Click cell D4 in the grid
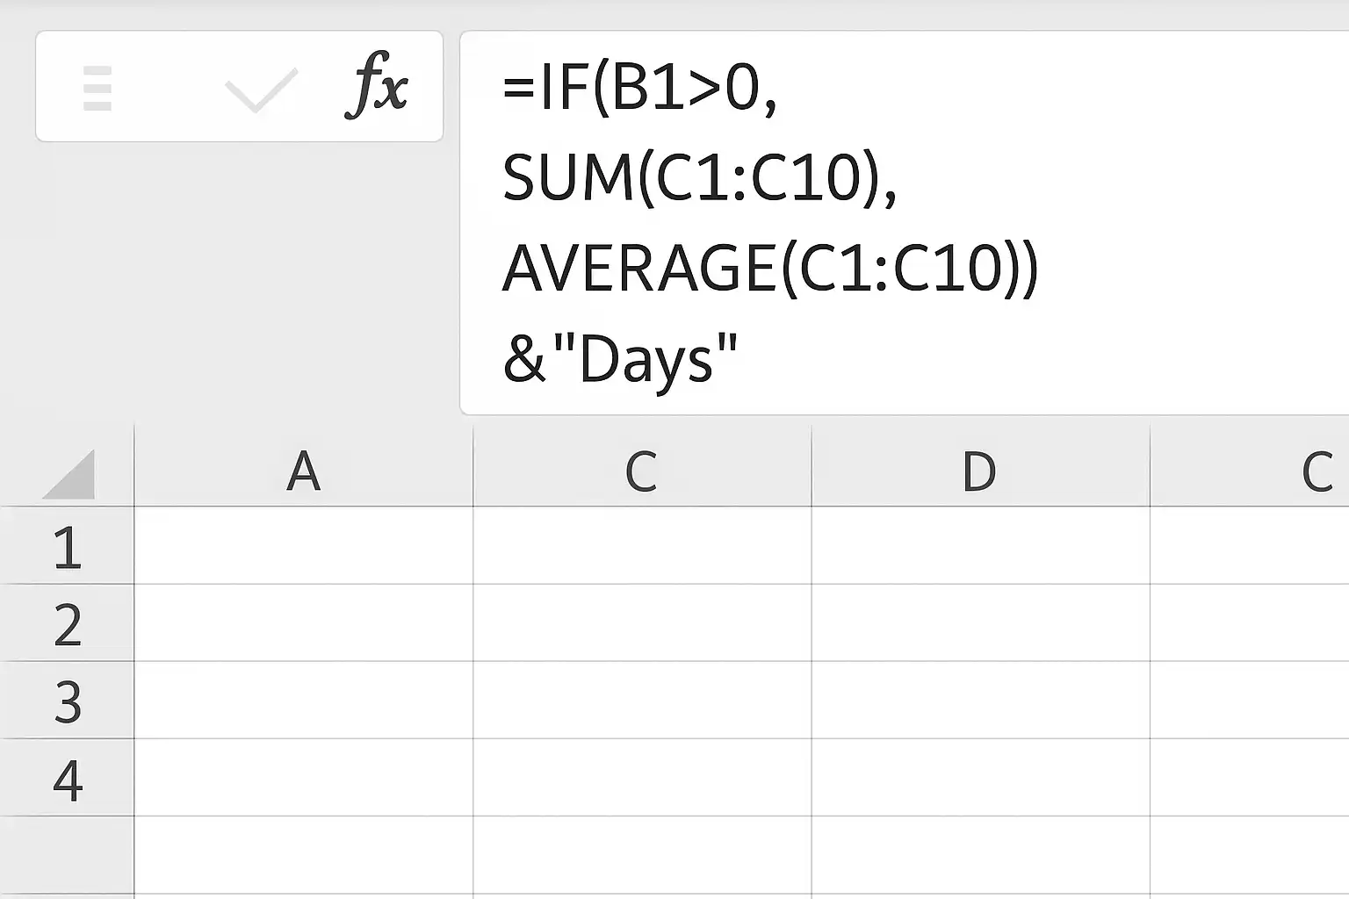 click(x=980, y=777)
